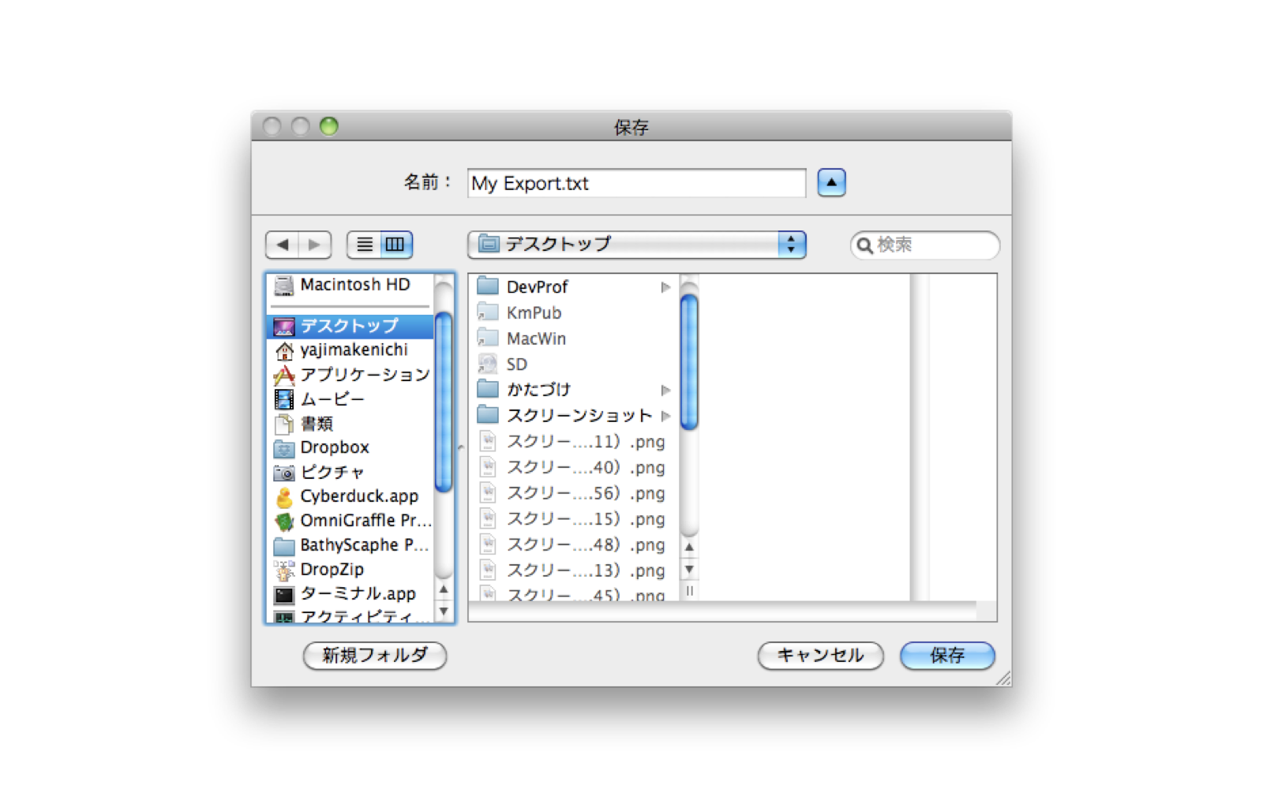Click the file list vertical scrollbar thumb
The image size is (1263, 789).
click(688, 362)
